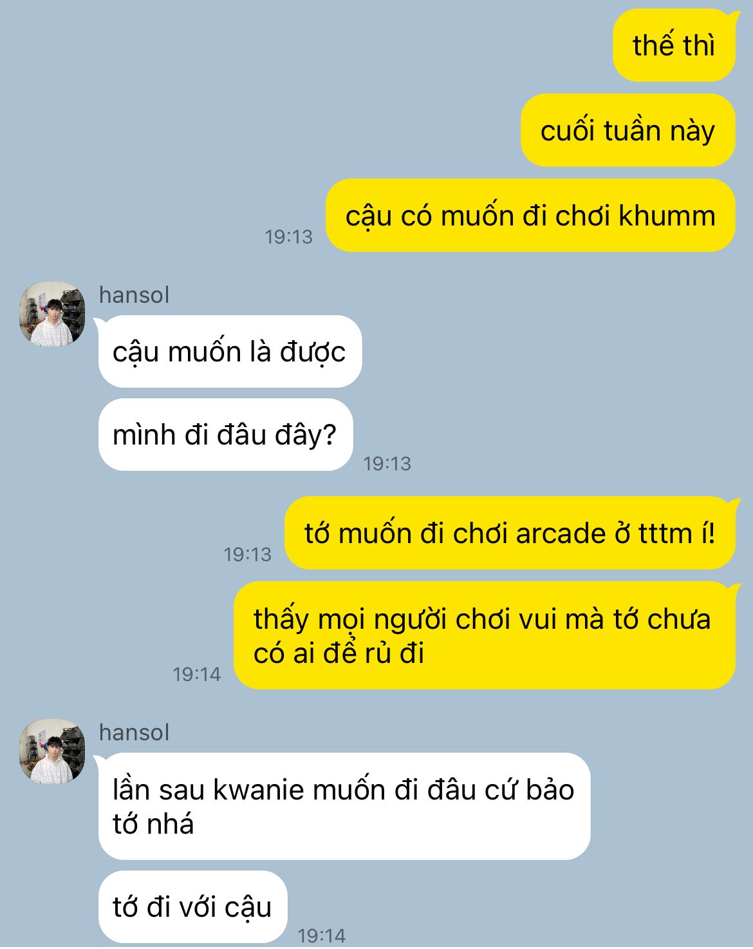Select the 'tớ đi với cậu' message
This screenshot has height=949, width=753.
[192, 906]
